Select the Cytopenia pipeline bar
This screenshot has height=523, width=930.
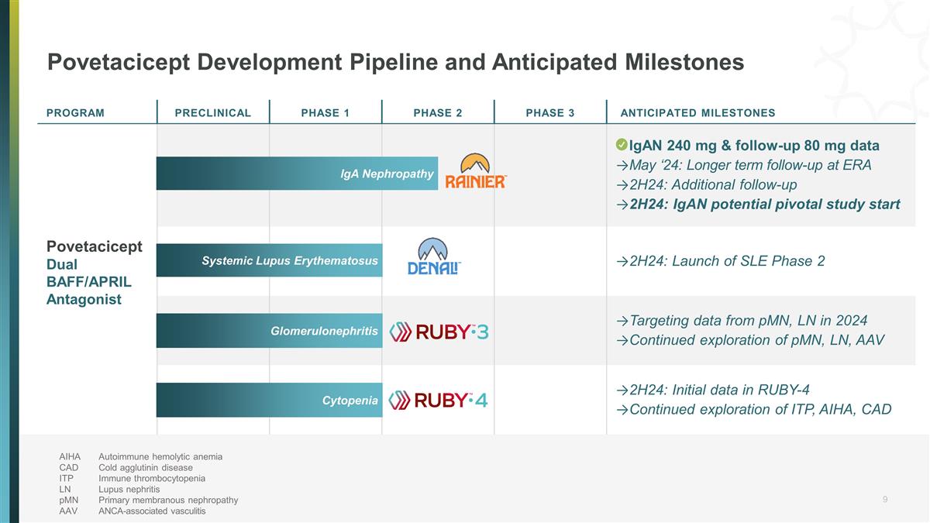269,400
